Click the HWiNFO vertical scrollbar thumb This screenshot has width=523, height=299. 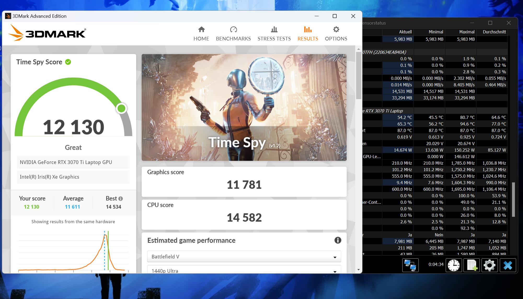click(513, 199)
